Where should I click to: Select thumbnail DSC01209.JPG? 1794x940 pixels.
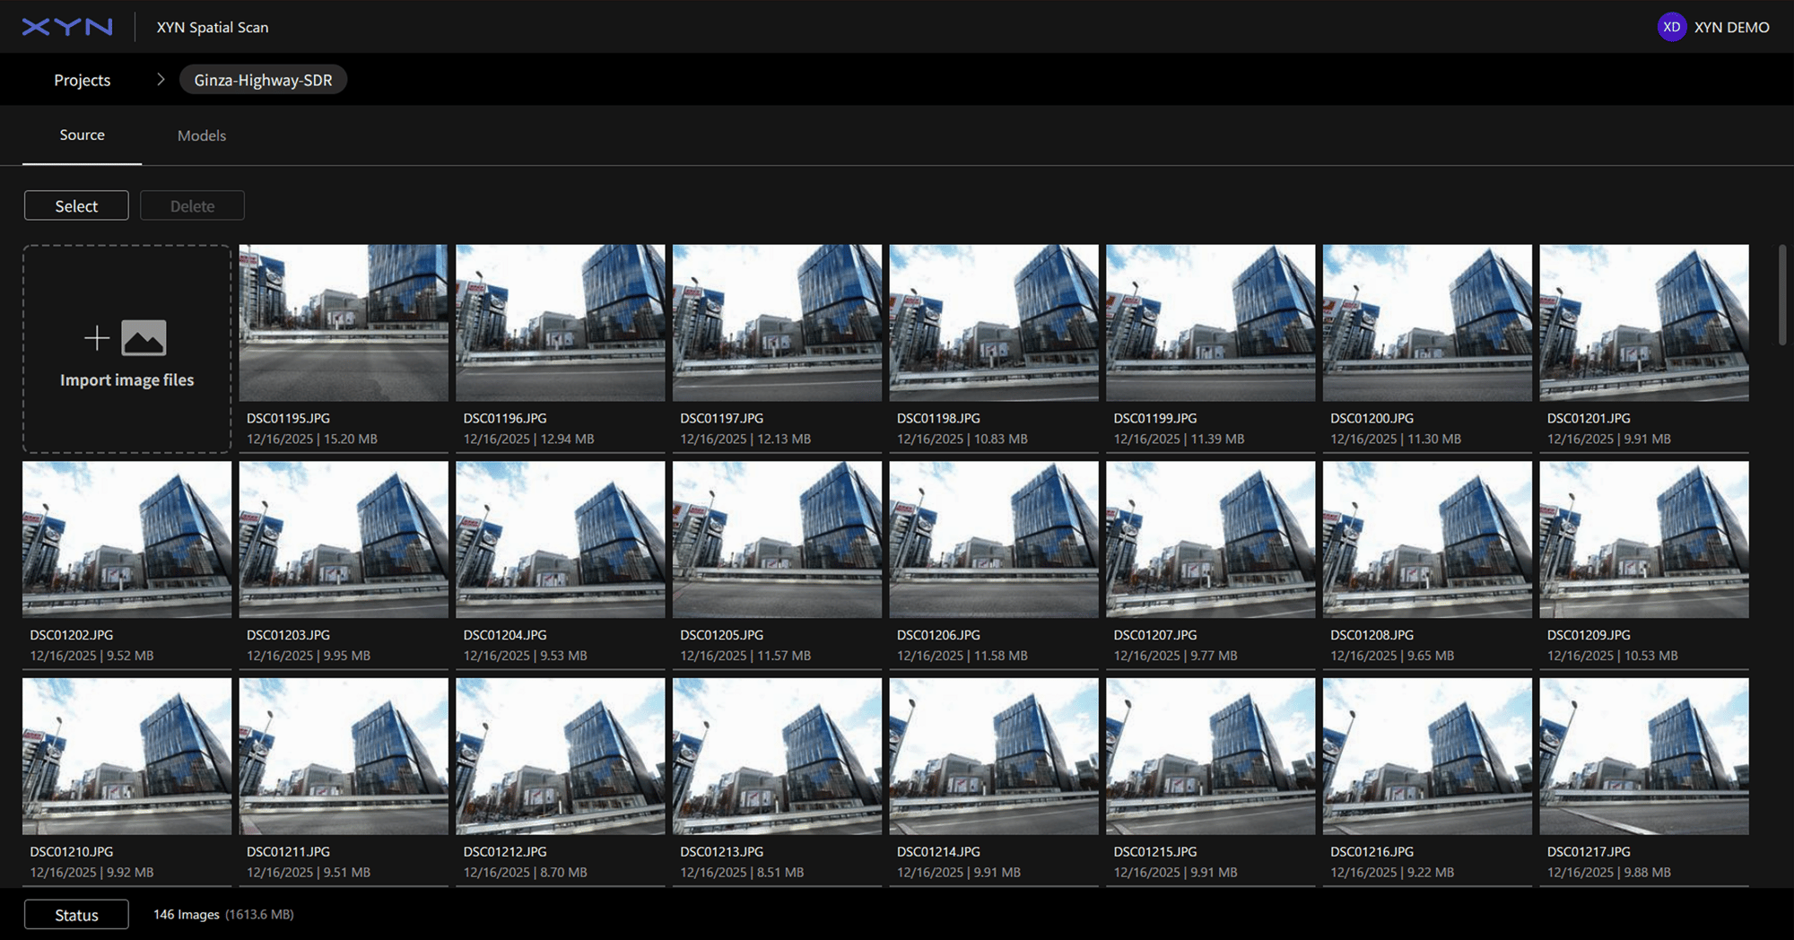point(1644,539)
